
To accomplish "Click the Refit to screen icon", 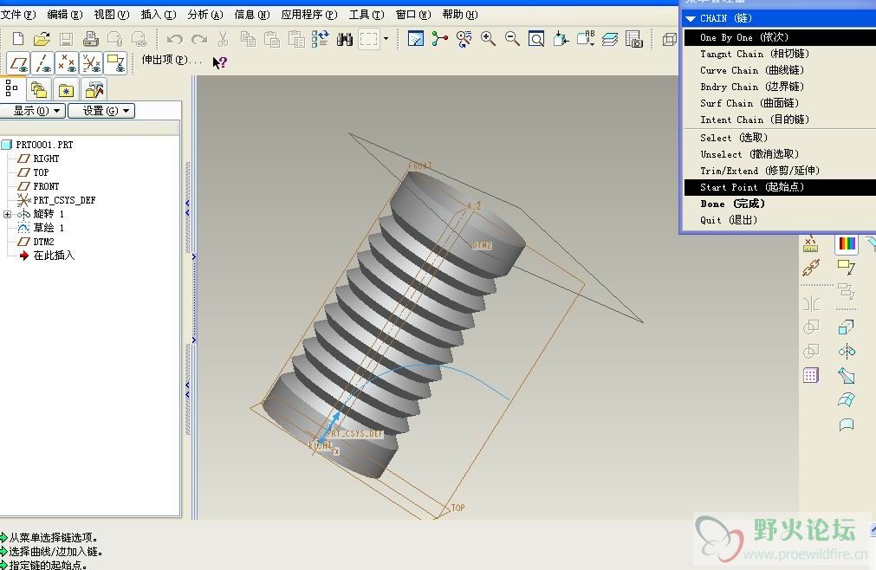I will 536,38.
